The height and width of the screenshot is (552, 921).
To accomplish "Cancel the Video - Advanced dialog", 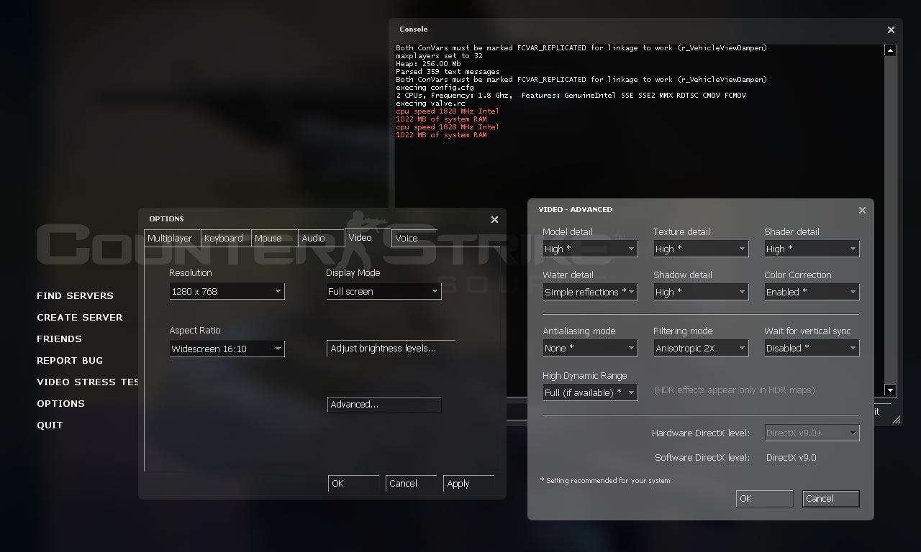I will (831, 499).
